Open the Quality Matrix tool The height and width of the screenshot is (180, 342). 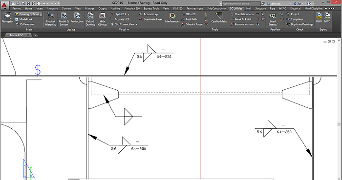tap(219, 18)
